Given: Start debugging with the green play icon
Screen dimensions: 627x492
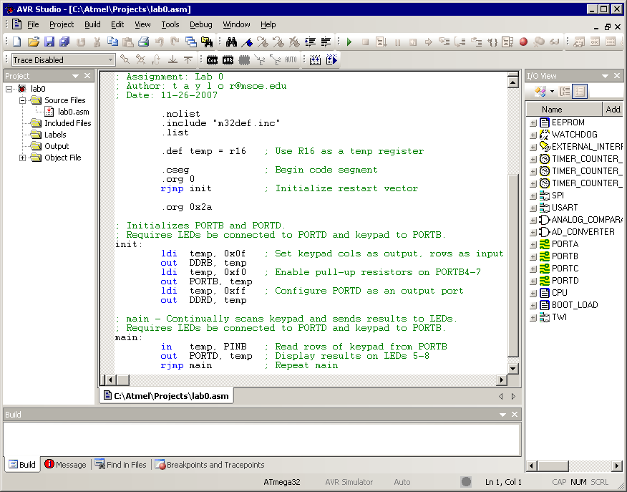Looking at the screenshot, I should pyautogui.click(x=349, y=42).
